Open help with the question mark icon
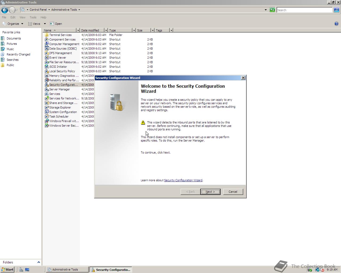This screenshot has height=273, width=341. coord(336,24)
